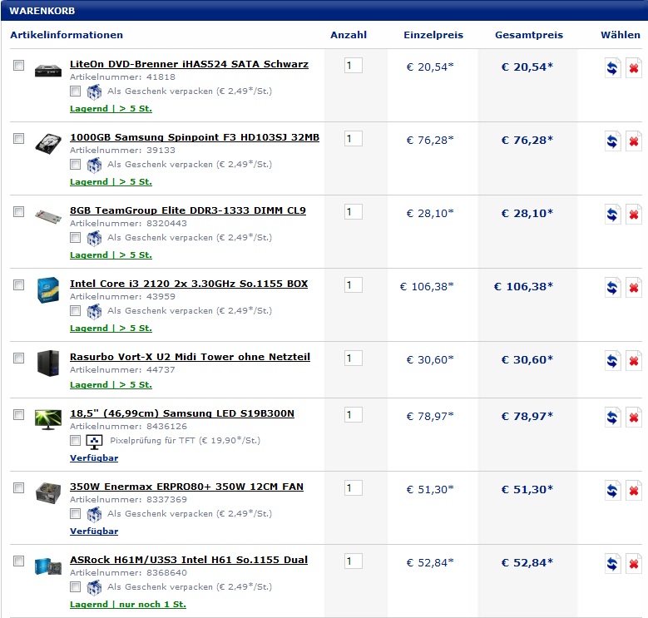Image resolution: width=648 pixels, height=618 pixels.
Task: Update icon for Enermax ERPRO80+ row
Action: [x=612, y=491]
